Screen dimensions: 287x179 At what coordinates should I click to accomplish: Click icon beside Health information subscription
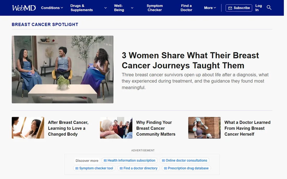[x=105, y=161]
